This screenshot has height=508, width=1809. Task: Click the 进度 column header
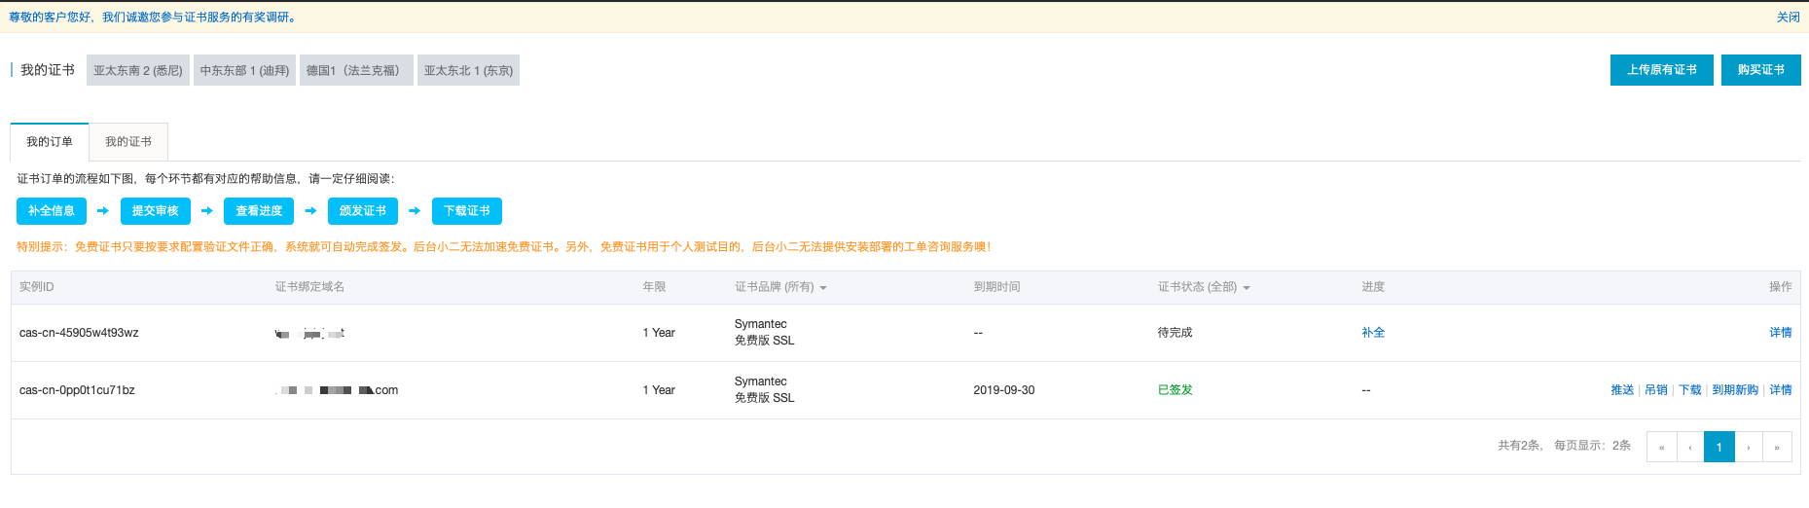[x=1373, y=287]
